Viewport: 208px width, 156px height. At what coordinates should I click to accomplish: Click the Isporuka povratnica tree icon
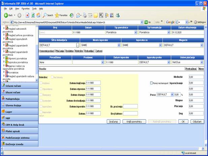click(x=6, y=62)
